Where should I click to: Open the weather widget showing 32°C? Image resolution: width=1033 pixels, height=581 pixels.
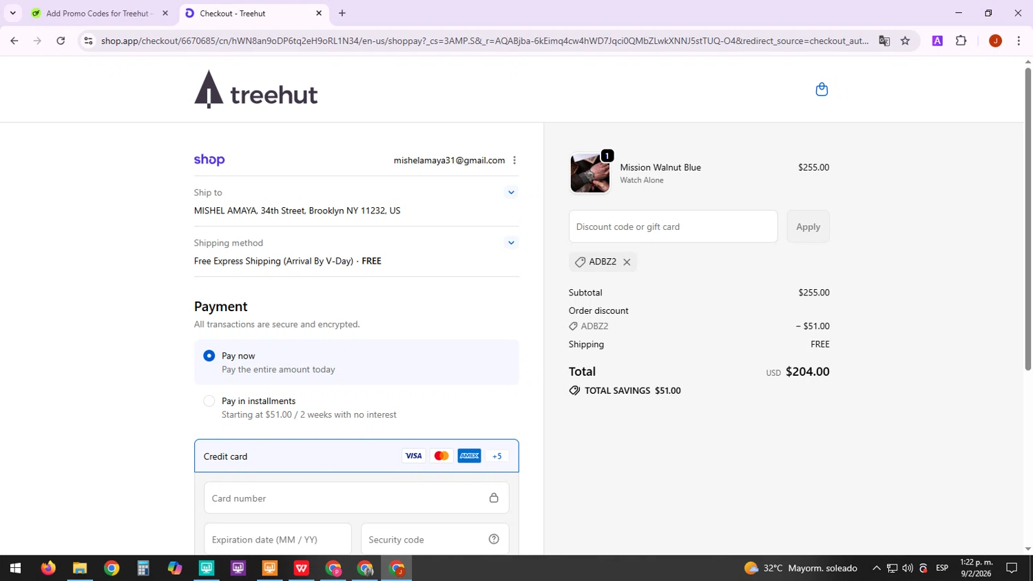pyautogui.click(x=801, y=568)
